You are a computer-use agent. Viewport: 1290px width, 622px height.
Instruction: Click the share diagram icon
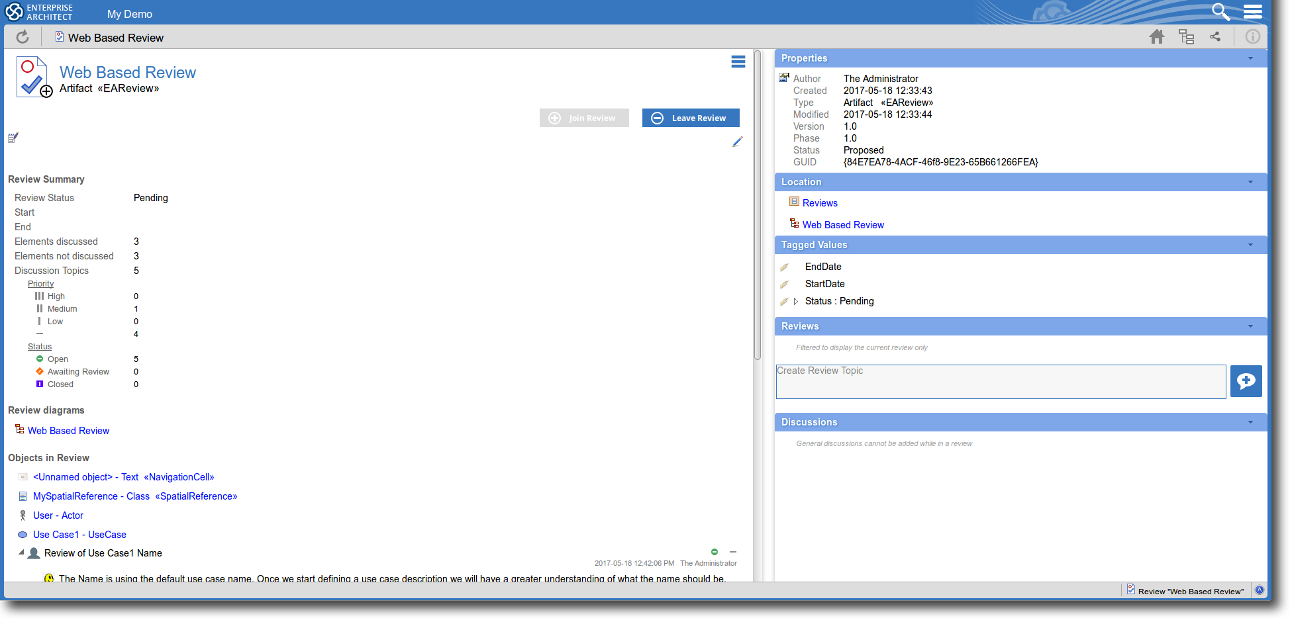point(1215,37)
